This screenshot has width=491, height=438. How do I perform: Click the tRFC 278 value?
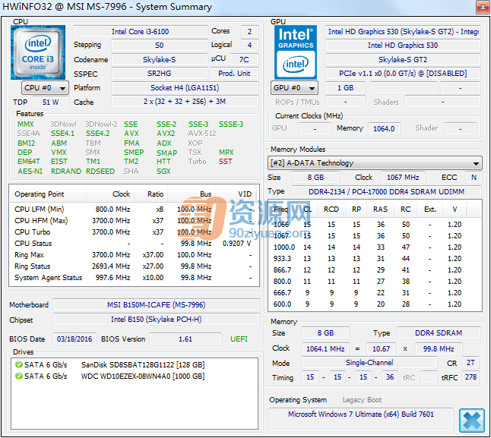point(470,377)
